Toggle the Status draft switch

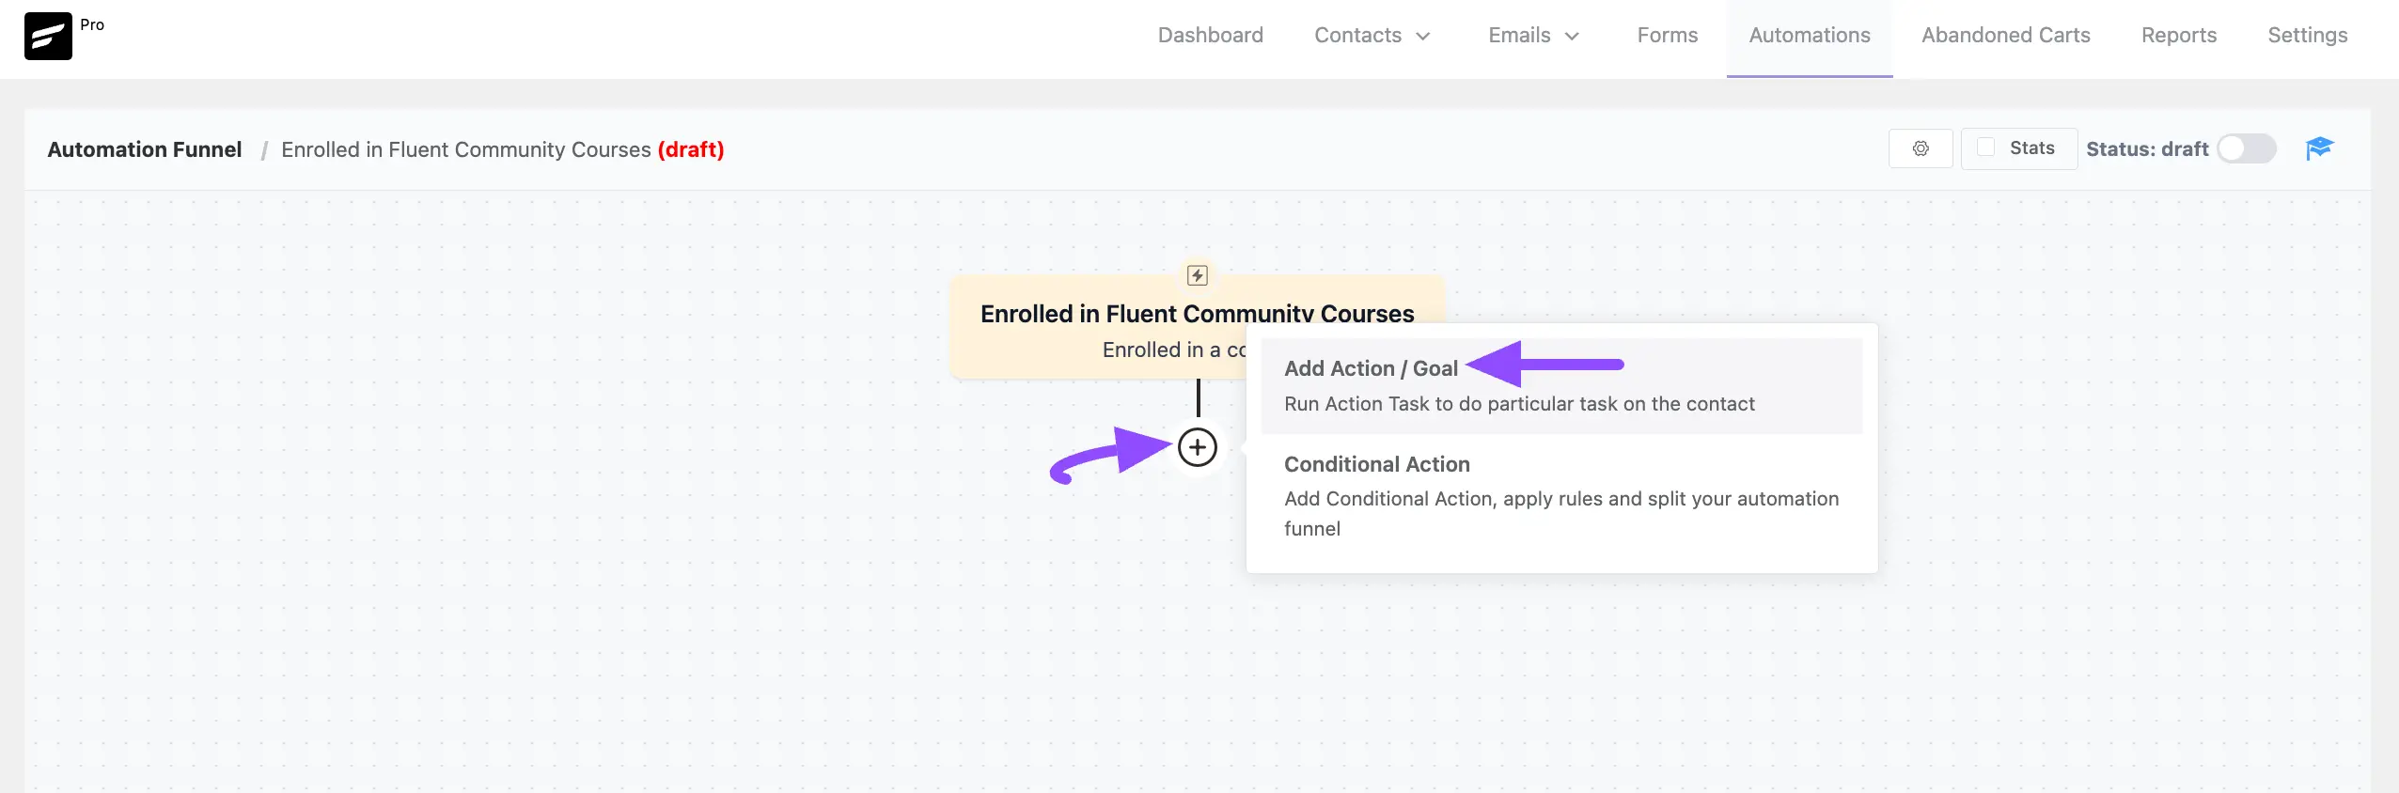[2247, 148]
